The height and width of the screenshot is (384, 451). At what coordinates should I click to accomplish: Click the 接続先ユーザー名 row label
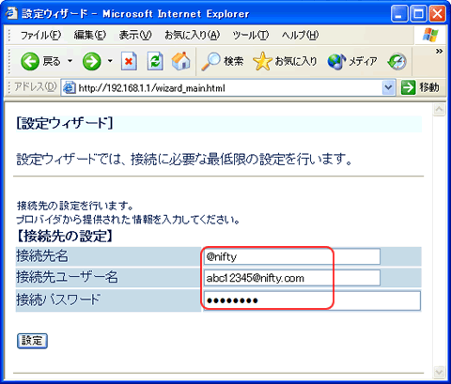tap(67, 277)
